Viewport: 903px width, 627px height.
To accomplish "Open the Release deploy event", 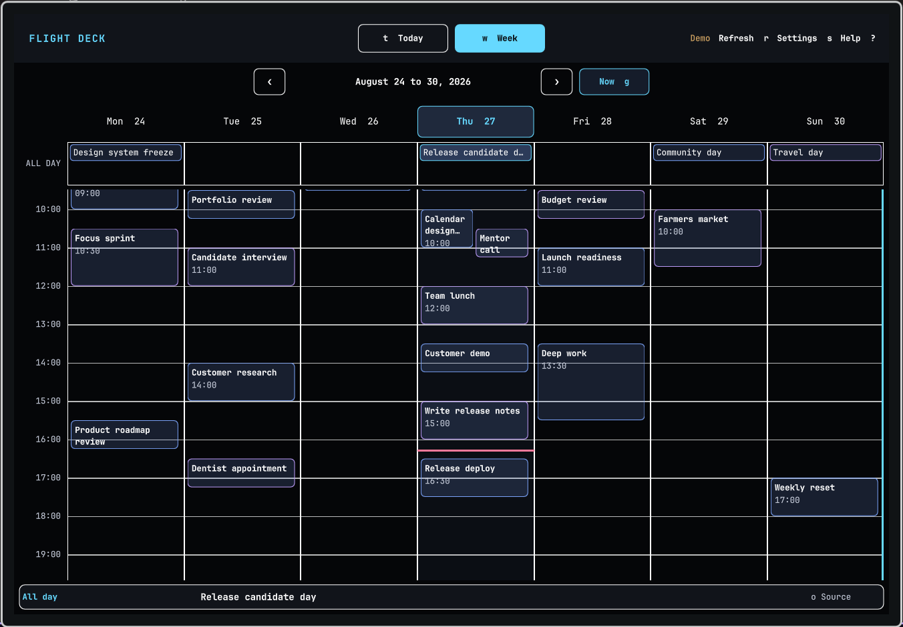I will [x=474, y=478].
